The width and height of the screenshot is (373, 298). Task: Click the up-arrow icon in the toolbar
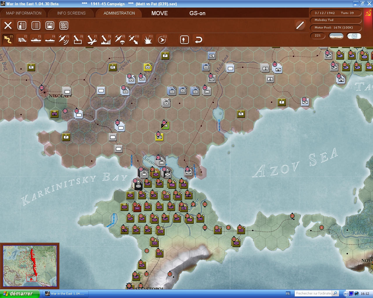[184, 40]
